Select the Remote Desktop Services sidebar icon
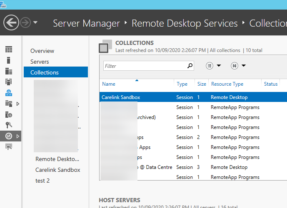The height and width of the screenshot is (208, 287). [9, 136]
